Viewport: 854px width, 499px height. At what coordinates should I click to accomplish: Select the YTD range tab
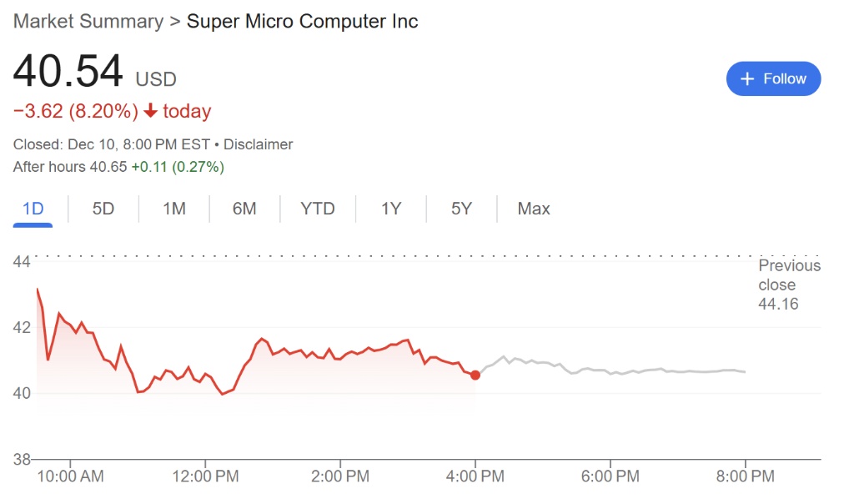tap(318, 209)
